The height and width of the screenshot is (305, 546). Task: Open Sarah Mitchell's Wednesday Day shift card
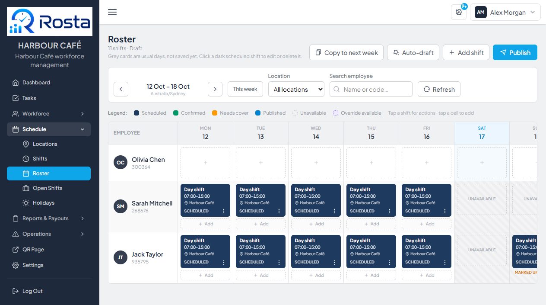tap(316, 200)
